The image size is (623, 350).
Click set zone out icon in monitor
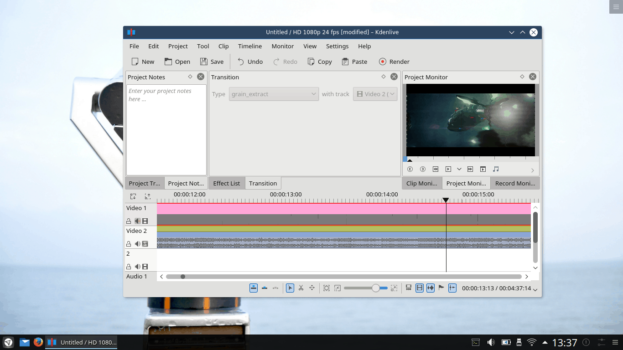[x=423, y=169]
